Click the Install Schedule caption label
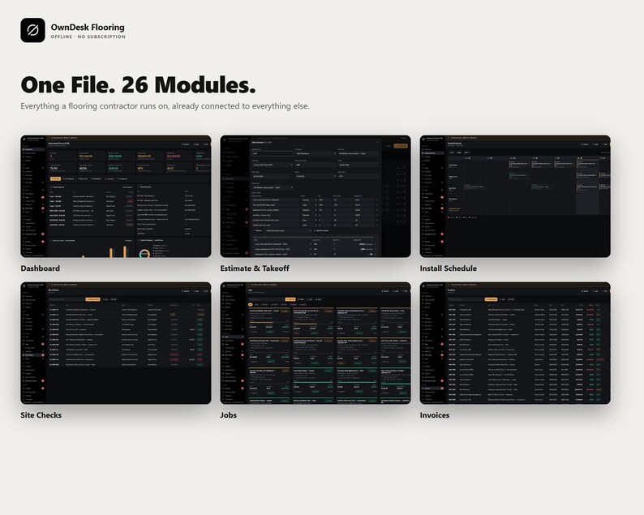This screenshot has width=644, height=515. pos(448,268)
